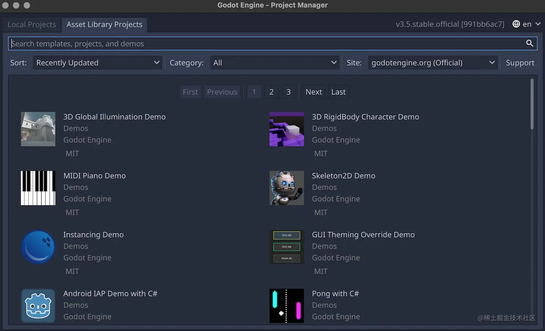Image resolution: width=545 pixels, height=331 pixels.
Task: Open the Sort dropdown Recently Updated
Action: pos(97,63)
